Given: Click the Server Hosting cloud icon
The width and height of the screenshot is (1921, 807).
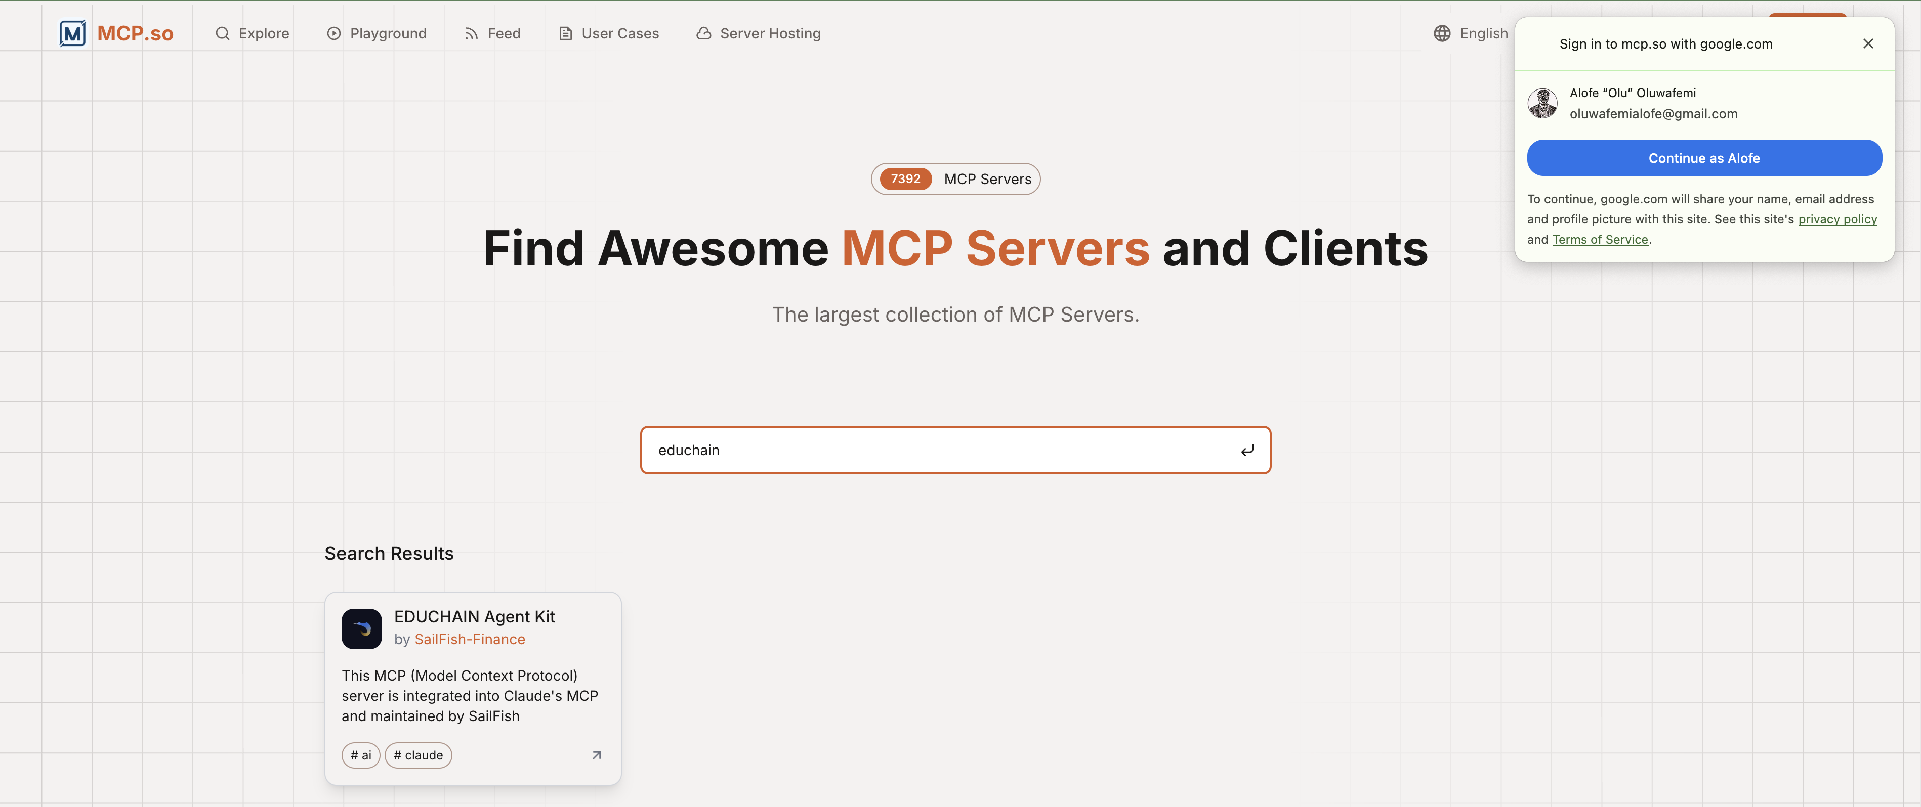Looking at the screenshot, I should (703, 33).
